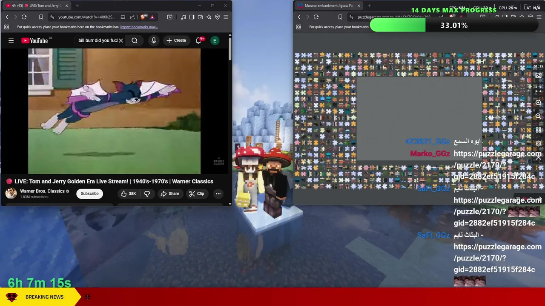The height and width of the screenshot is (306, 545).
Task: Click the youtube.com address bar
Action: point(87,17)
